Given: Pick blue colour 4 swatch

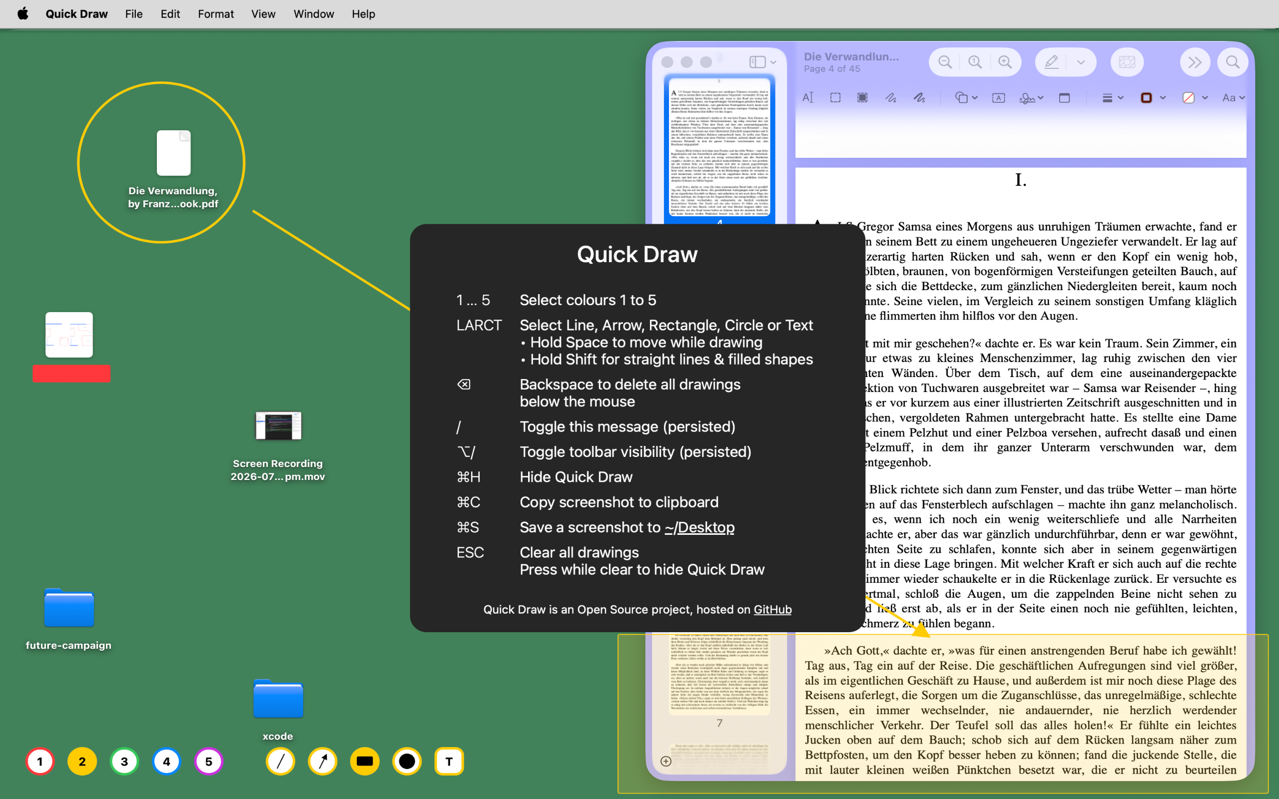Looking at the screenshot, I should tap(166, 762).
